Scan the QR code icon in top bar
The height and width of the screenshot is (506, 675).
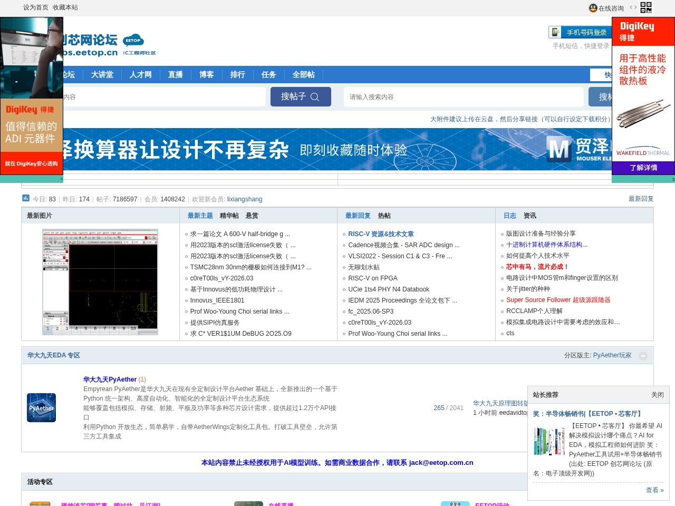click(646, 7)
